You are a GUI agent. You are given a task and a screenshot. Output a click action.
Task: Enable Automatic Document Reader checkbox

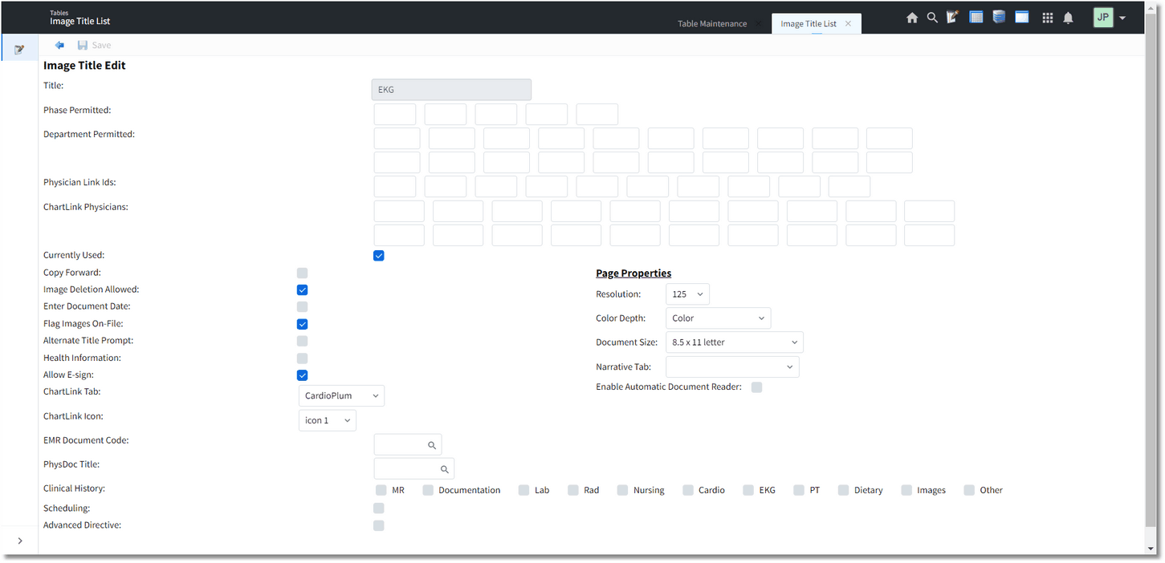coord(757,387)
